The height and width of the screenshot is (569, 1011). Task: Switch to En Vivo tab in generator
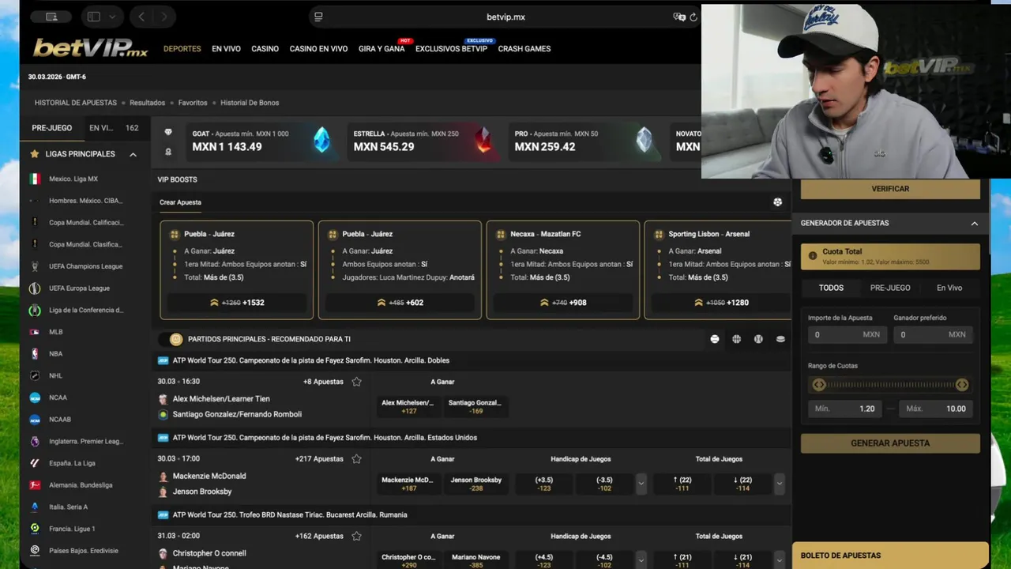tap(949, 288)
